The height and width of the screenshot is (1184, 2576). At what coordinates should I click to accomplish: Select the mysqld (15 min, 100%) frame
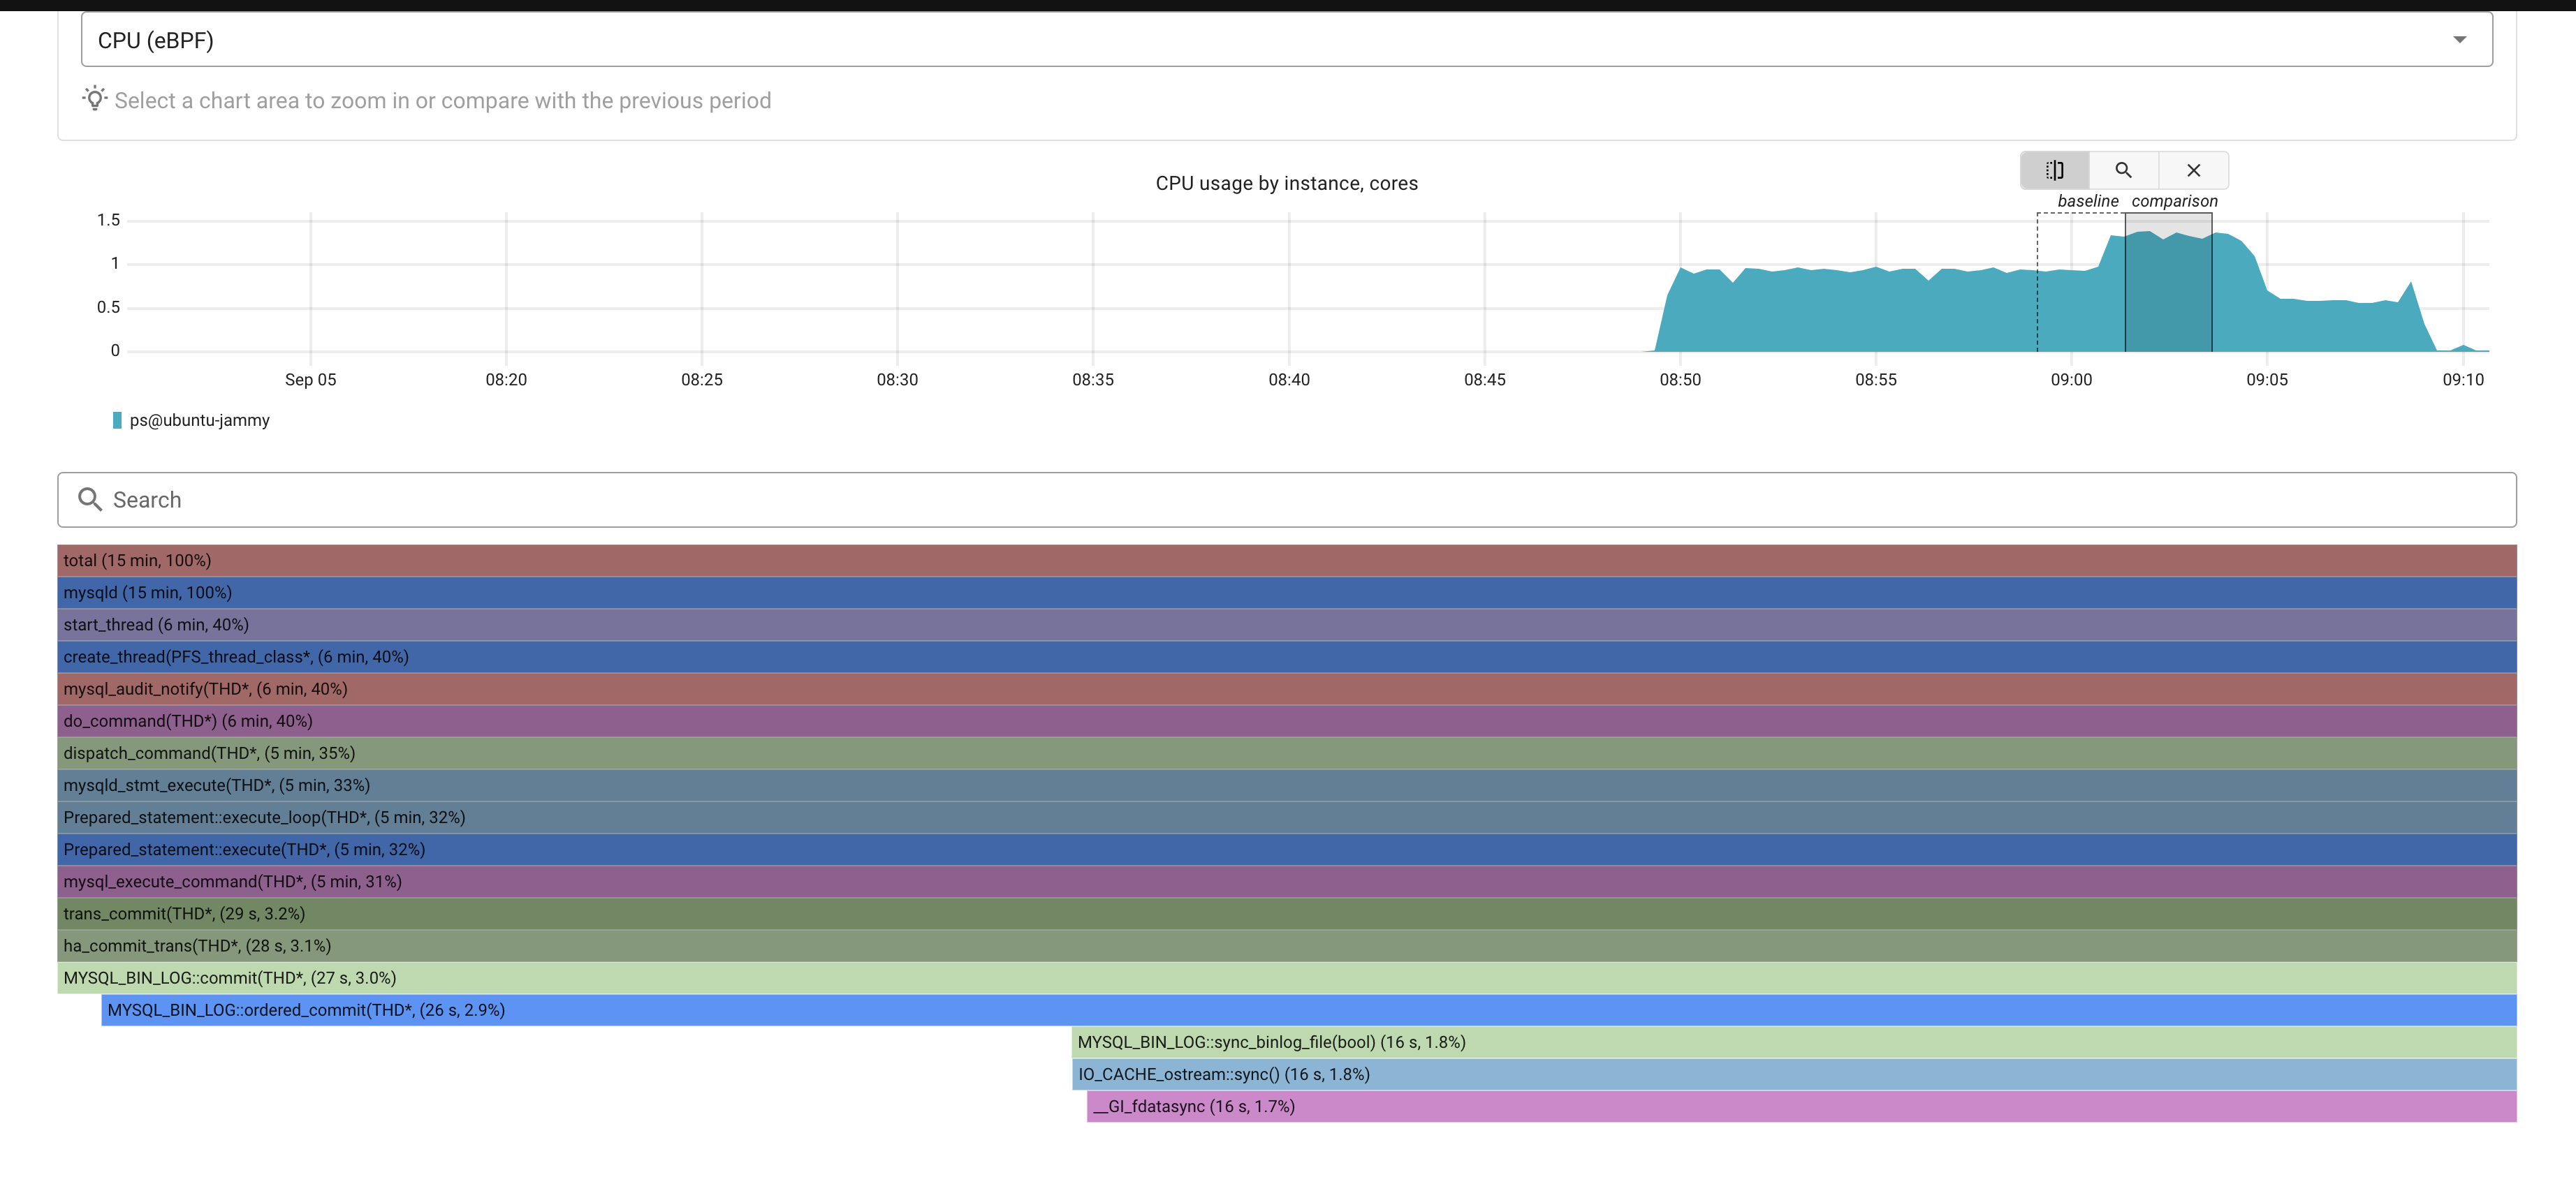click(x=1286, y=593)
